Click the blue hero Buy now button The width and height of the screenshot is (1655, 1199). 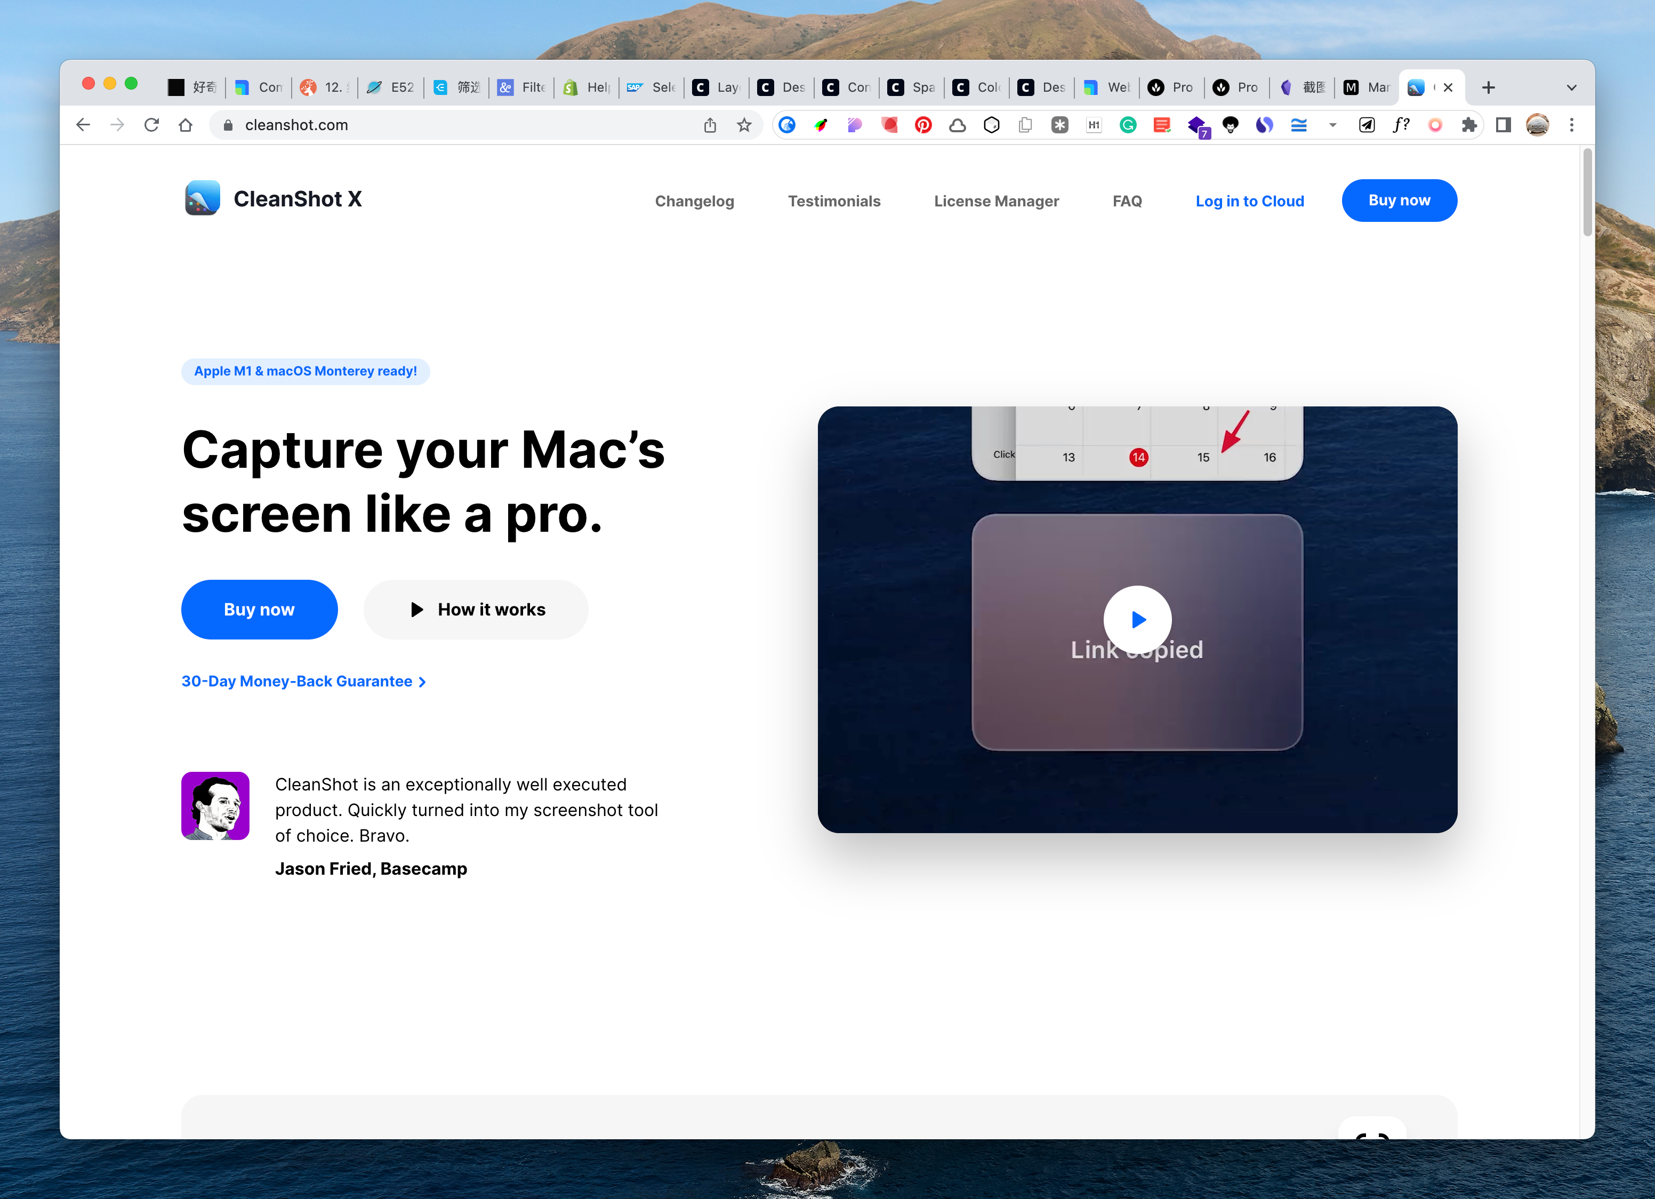(259, 609)
